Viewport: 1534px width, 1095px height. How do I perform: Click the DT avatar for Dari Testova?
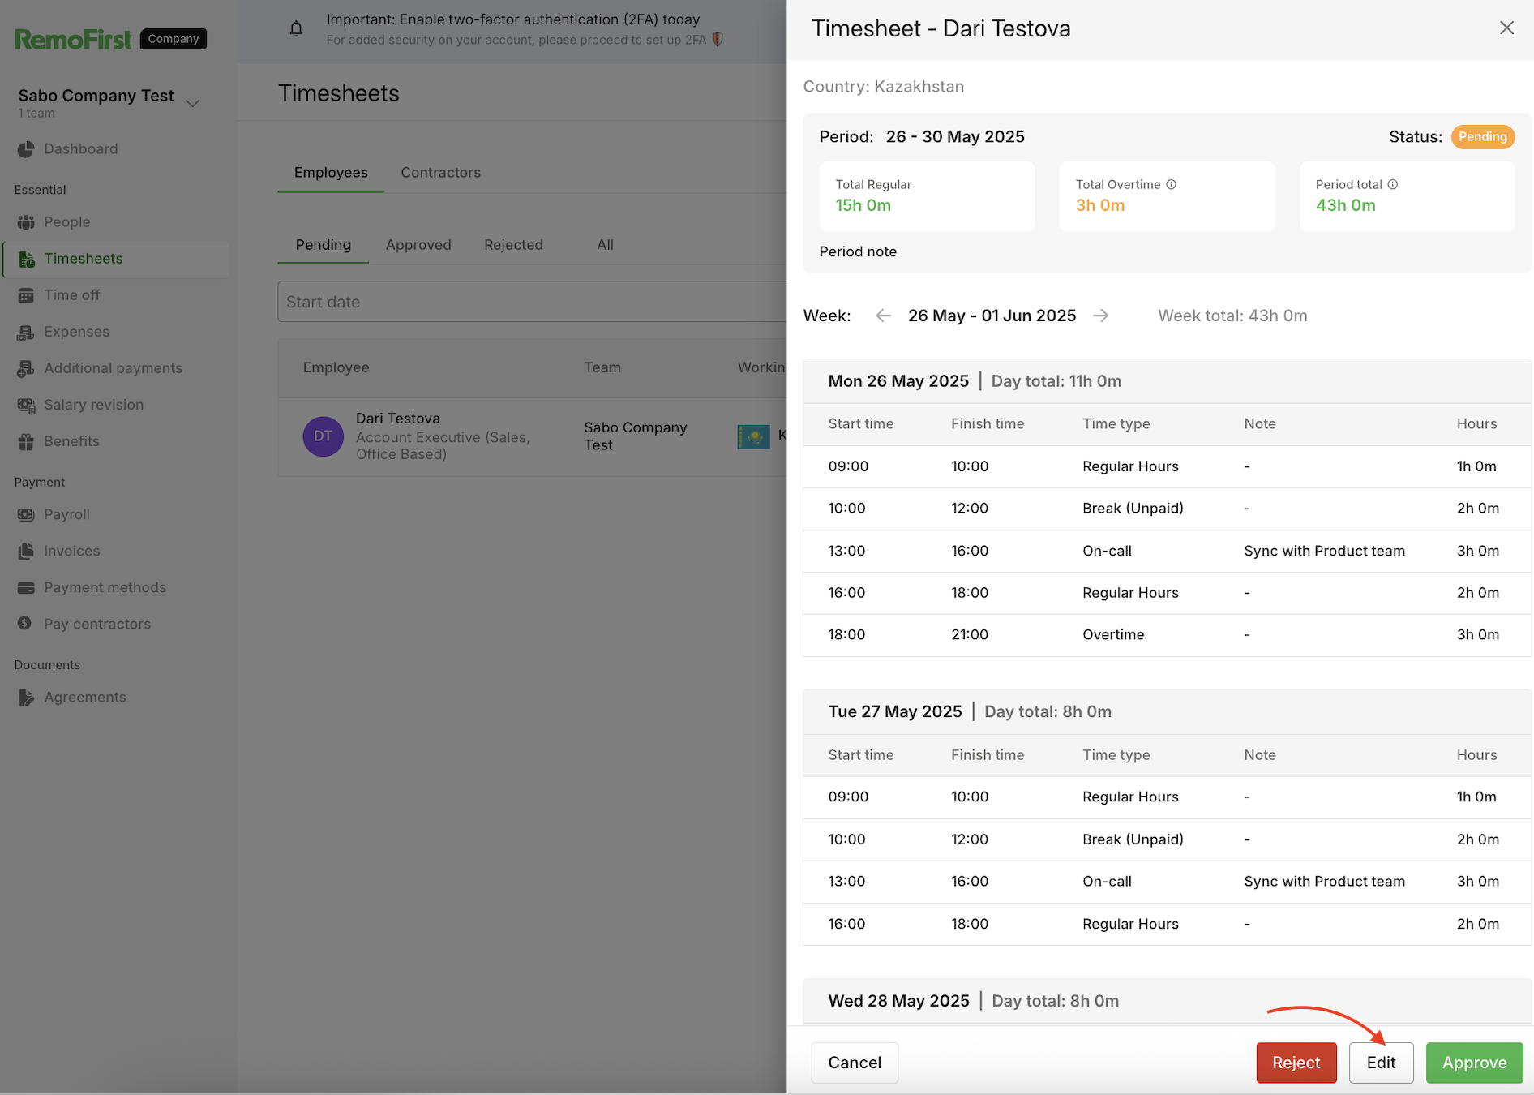(x=323, y=436)
